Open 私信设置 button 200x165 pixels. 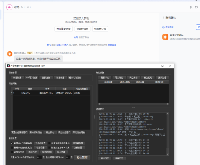(x=40, y=148)
